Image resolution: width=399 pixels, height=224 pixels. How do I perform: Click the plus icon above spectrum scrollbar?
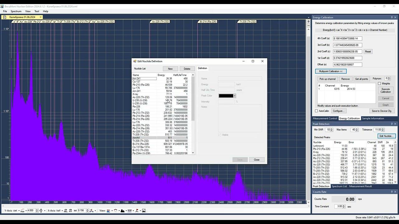(308, 21)
